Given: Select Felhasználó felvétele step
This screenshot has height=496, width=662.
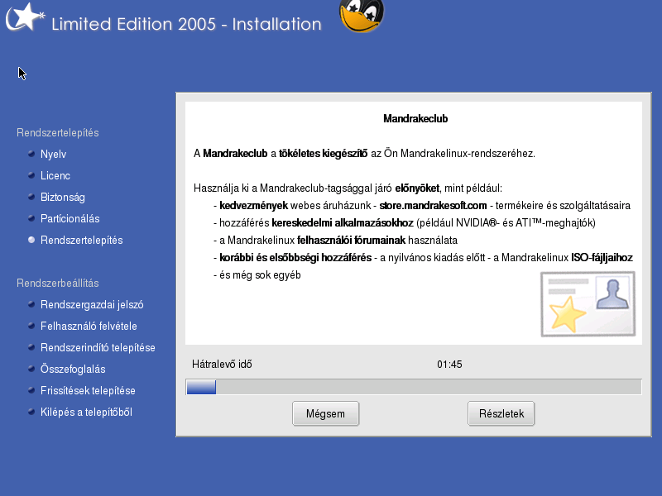Looking at the screenshot, I should 89,326.
